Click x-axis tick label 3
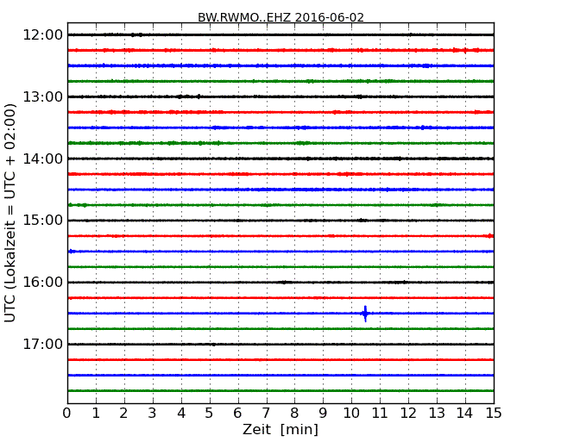This screenshot has height=448, width=561. pos(153,414)
